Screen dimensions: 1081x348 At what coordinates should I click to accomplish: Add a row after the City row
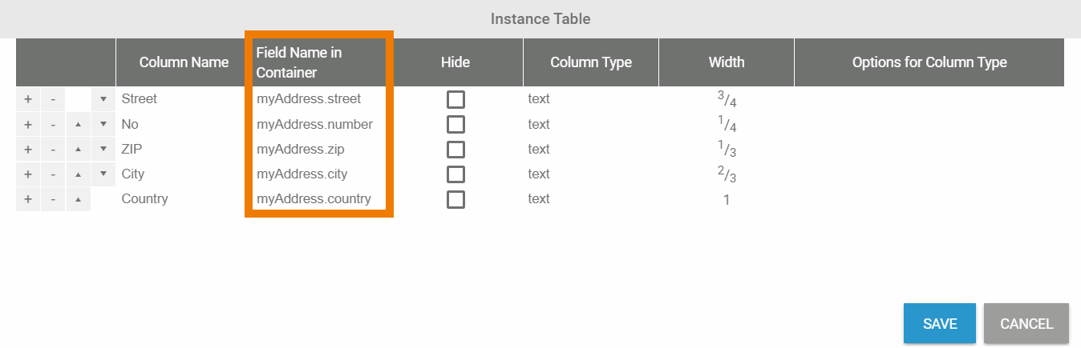coord(27,174)
